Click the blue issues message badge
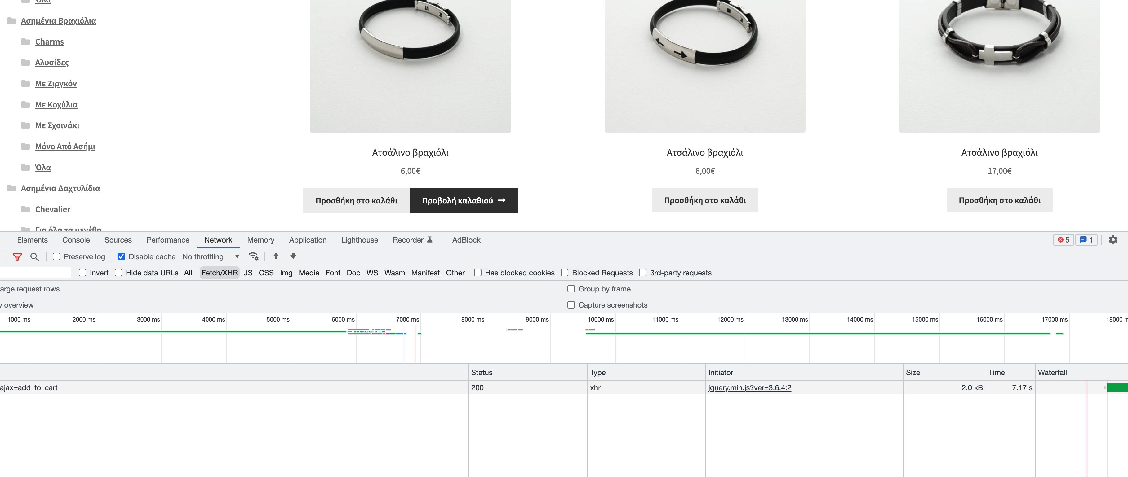This screenshot has height=477, width=1128. click(x=1086, y=240)
